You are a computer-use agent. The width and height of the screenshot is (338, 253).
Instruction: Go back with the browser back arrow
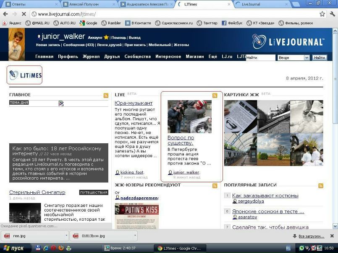coord(5,14)
